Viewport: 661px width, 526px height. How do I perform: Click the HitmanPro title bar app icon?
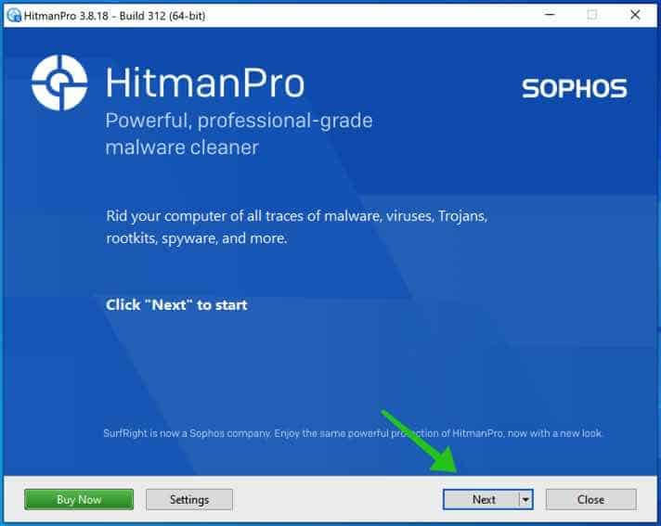pyautogui.click(x=14, y=16)
